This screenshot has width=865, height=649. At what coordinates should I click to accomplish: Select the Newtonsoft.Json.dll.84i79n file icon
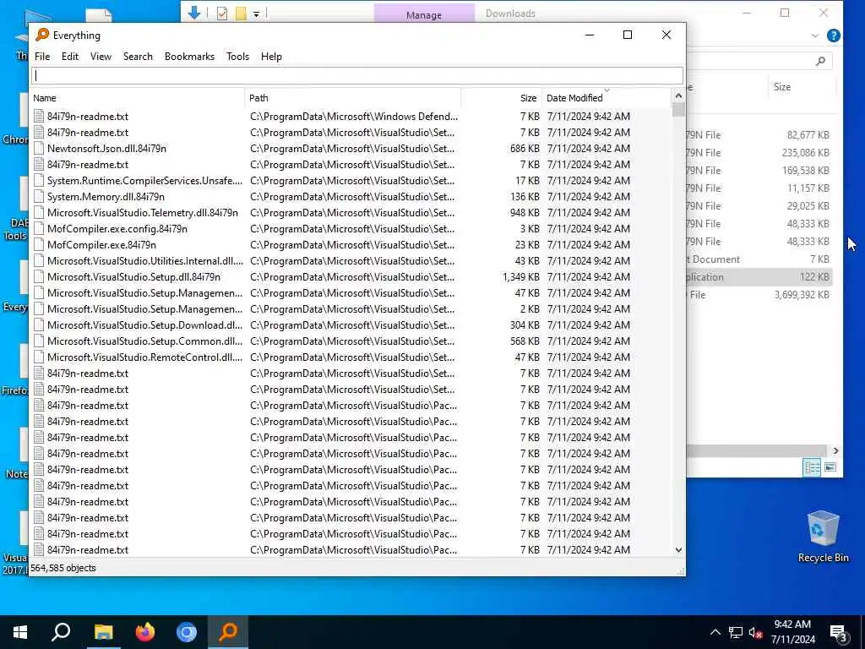pyautogui.click(x=39, y=149)
